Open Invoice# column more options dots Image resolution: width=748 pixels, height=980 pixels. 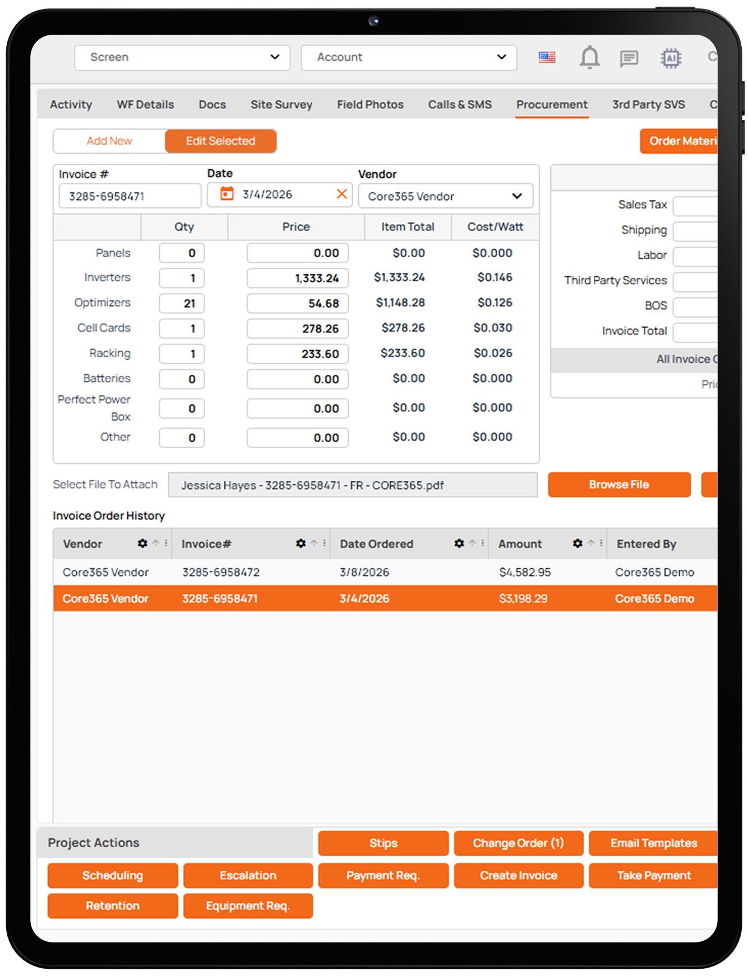[x=324, y=543]
